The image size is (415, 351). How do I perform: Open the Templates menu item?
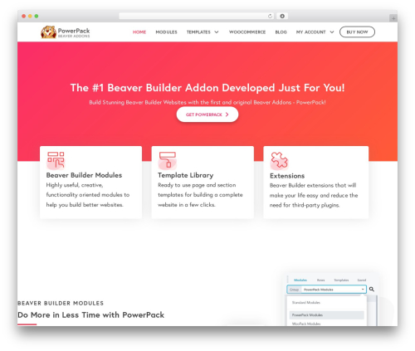click(x=198, y=32)
